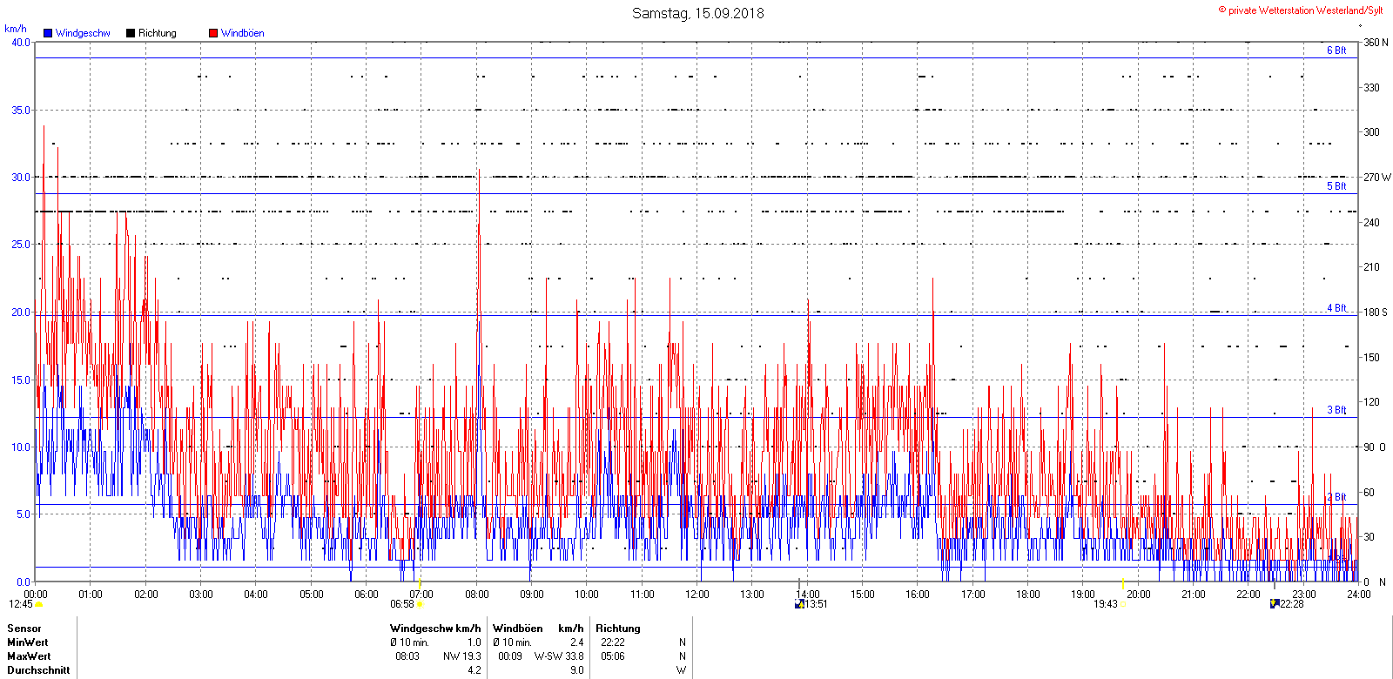1393x679 pixels.
Task: Click the 9.0 average gust value
Action: point(577,670)
